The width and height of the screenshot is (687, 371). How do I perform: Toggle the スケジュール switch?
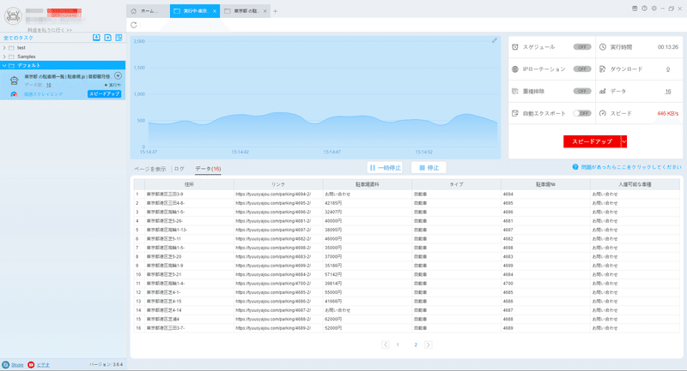tap(582, 47)
